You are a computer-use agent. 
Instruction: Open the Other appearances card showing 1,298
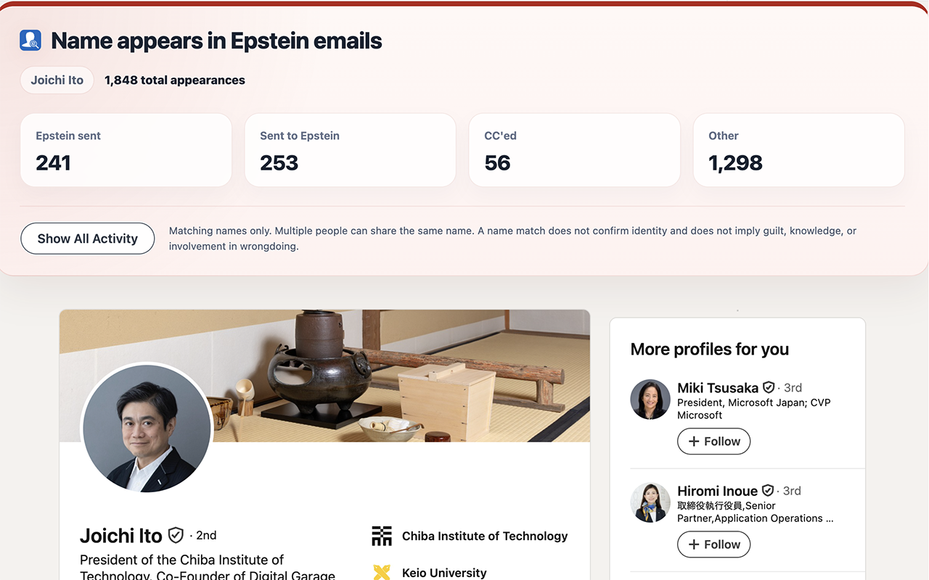798,149
